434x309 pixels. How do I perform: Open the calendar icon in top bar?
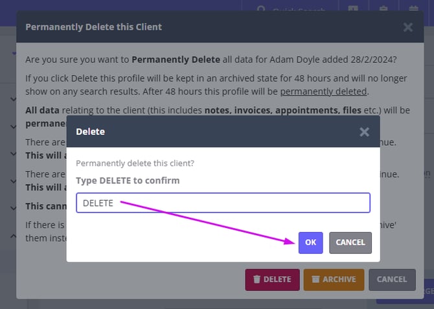pos(413,9)
